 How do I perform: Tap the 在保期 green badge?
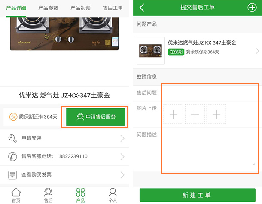[x=176, y=52]
